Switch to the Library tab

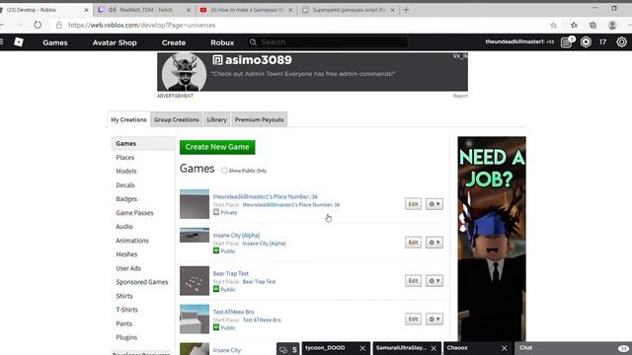point(217,119)
